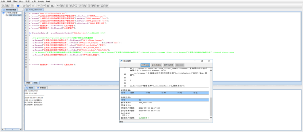Maximize the log information dialog

point(202,61)
